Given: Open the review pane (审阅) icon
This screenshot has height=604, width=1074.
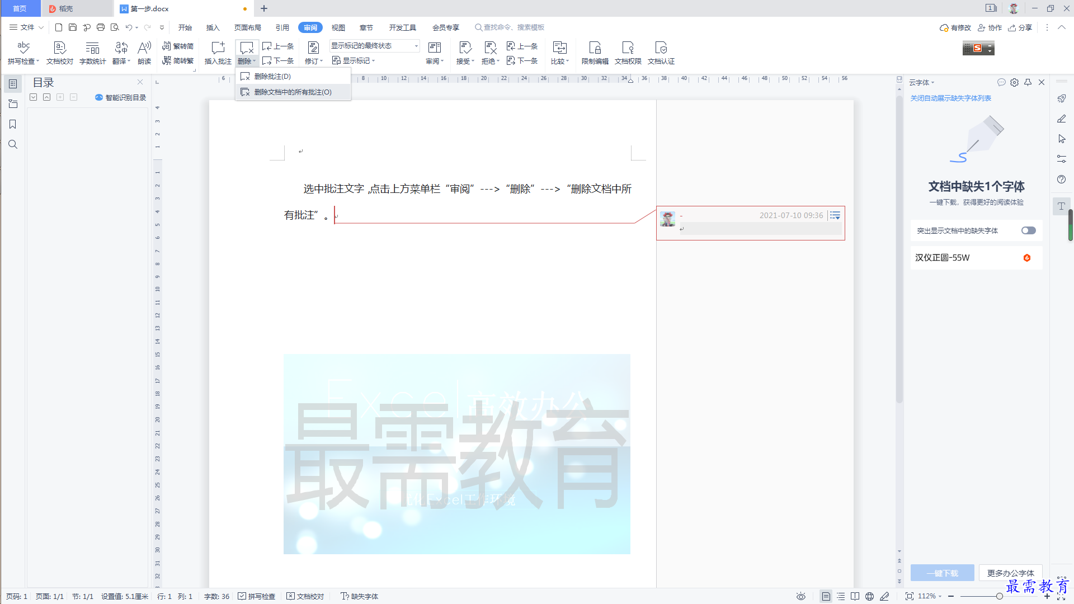Looking at the screenshot, I should tap(434, 48).
